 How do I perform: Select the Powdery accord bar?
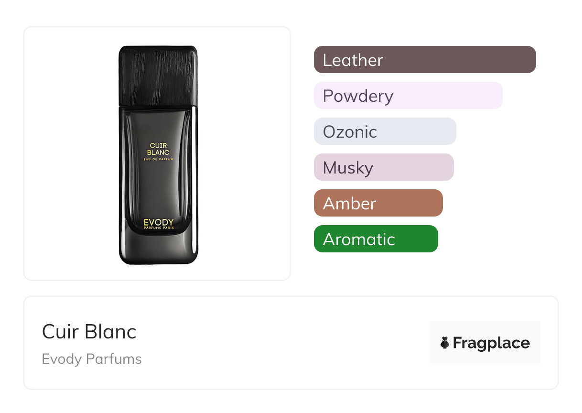[408, 96]
